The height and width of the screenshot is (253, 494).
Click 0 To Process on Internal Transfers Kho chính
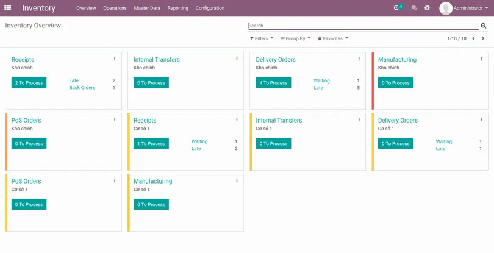coord(151,83)
